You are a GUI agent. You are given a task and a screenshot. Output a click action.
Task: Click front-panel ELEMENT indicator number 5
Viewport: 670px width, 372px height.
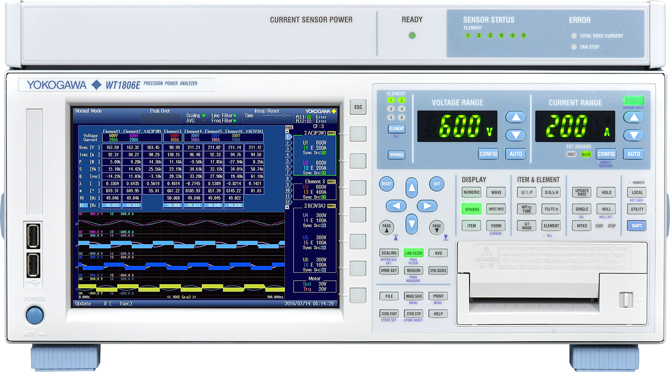point(391,117)
